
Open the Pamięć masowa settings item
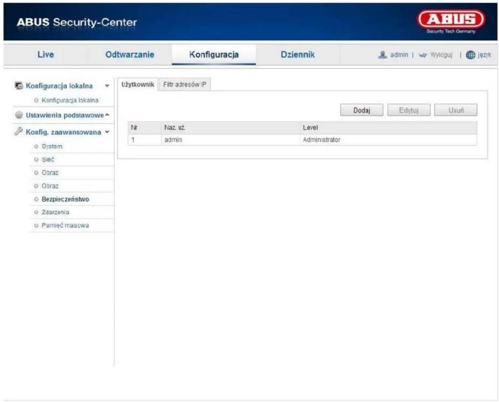65,226
